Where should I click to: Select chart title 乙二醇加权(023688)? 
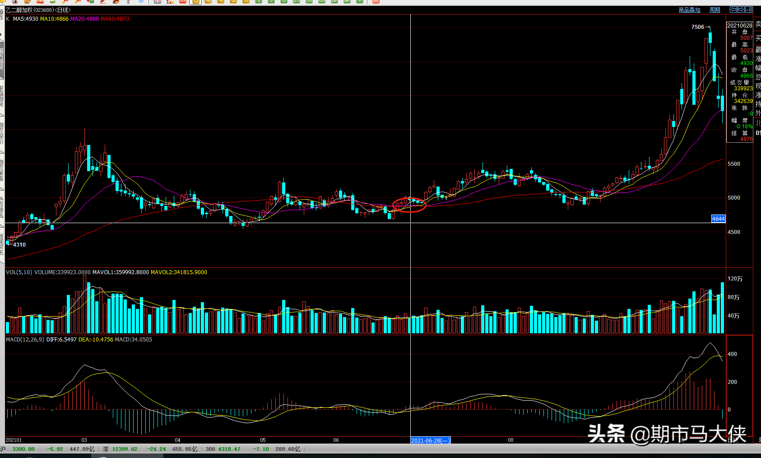29,10
